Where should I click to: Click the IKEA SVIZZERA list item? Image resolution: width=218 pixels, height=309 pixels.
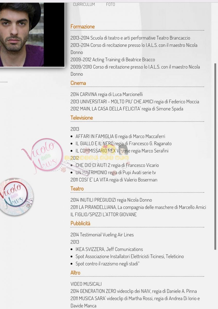[109, 249]
